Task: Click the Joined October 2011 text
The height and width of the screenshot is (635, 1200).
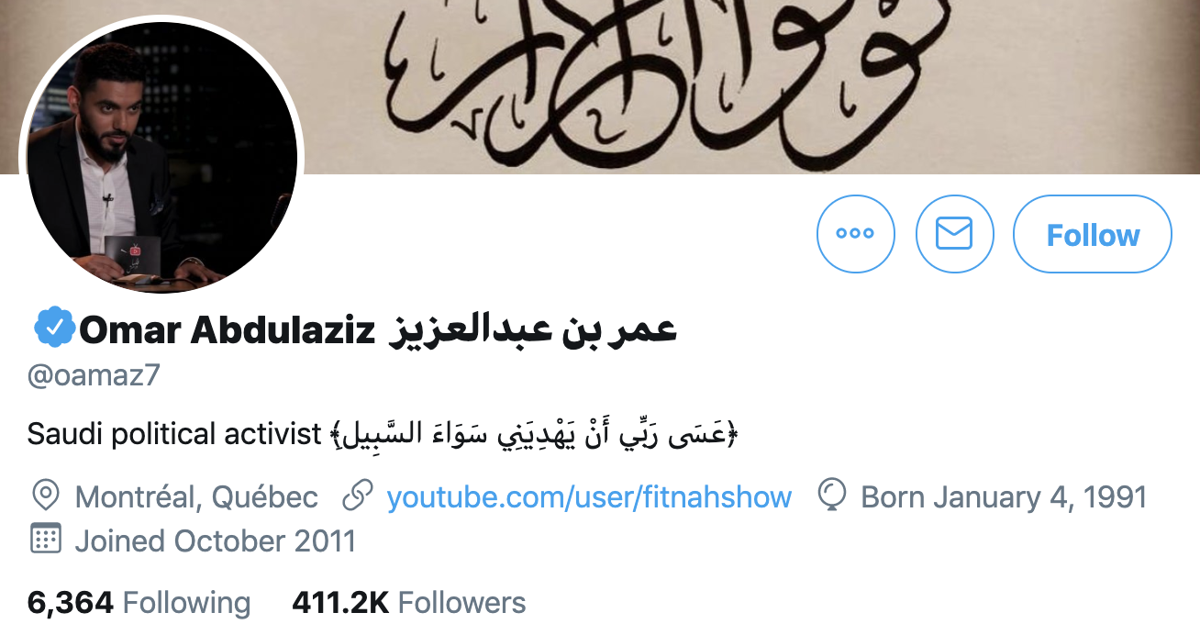Action: pyautogui.click(x=216, y=540)
